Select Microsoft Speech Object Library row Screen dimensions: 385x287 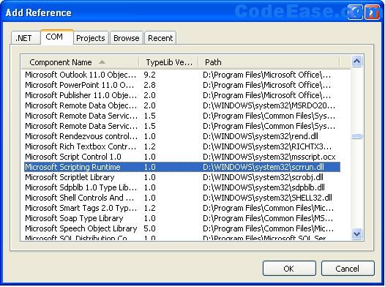click(x=182, y=228)
